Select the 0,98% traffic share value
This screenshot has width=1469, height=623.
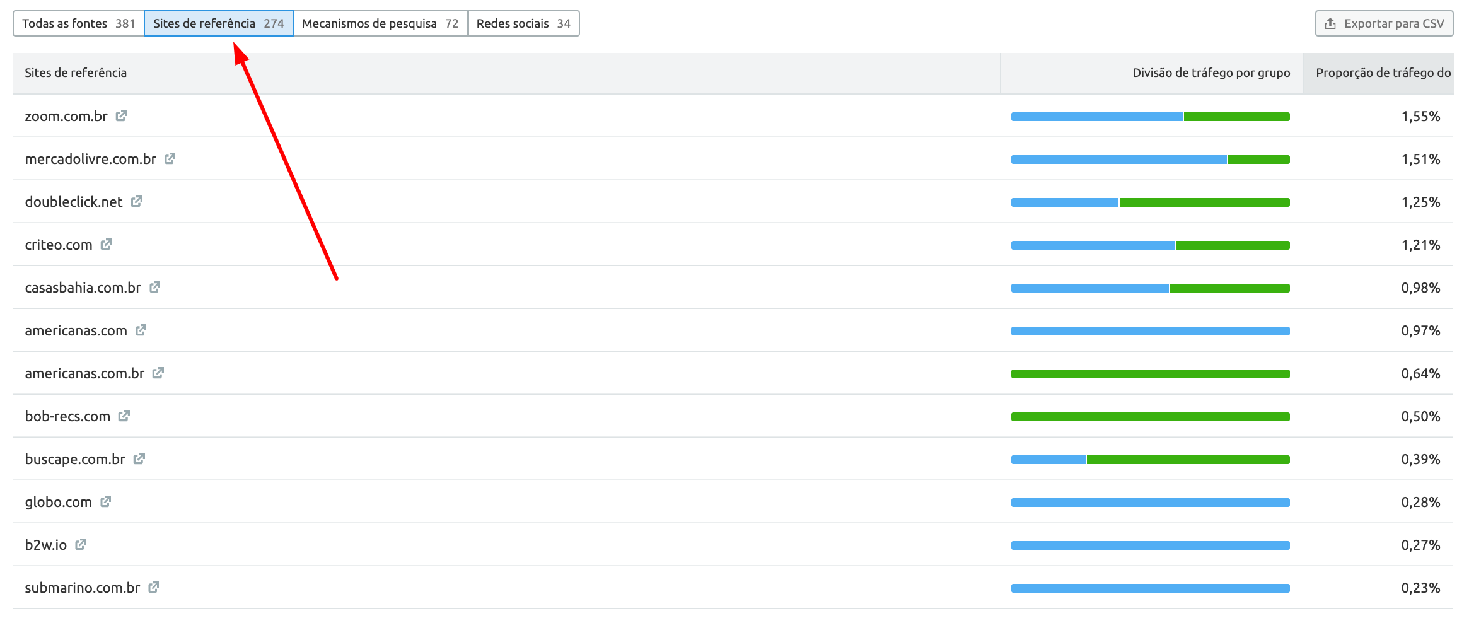coord(1420,288)
